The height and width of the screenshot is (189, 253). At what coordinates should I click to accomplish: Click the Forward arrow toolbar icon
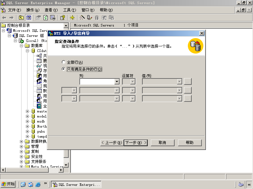pyautogui.click(x=11, y=18)
